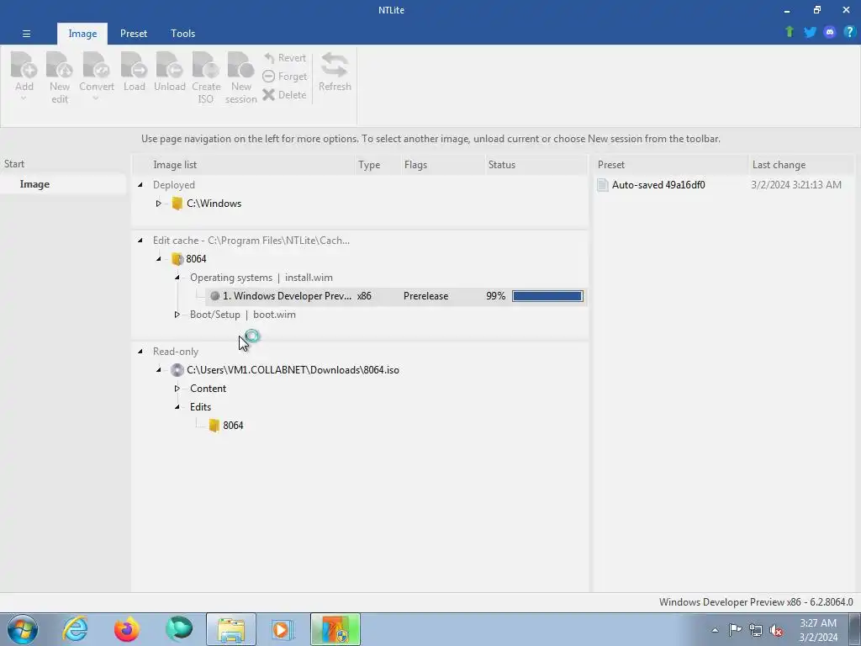Open the Windows Start button
This screenshot has height=646, width=861.
pyautogui.click(x=23, y=629)
